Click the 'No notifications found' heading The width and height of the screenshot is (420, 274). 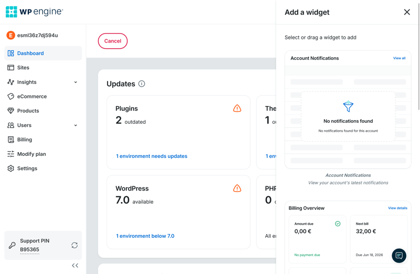tap(348, 121)
